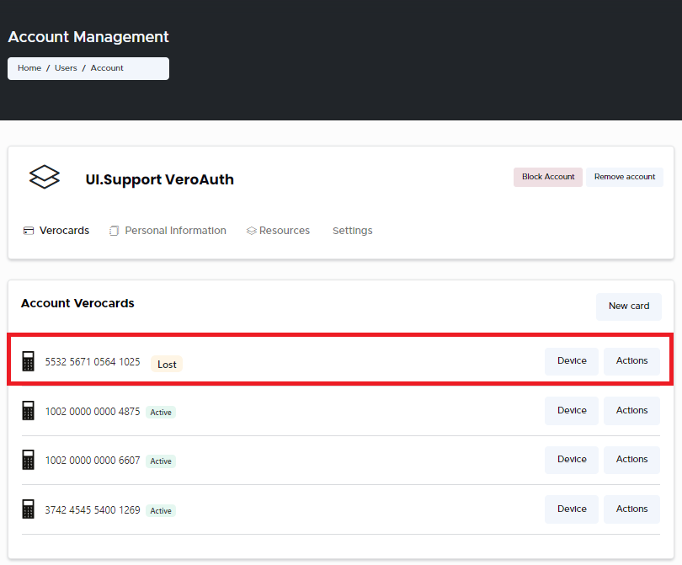Screen dimensions: 682x565
Task: Navigate to Home via the breadcrumb
Action: coord(29,68)
